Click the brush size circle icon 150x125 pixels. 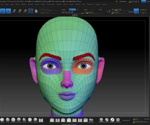click(x=109, y=11)
